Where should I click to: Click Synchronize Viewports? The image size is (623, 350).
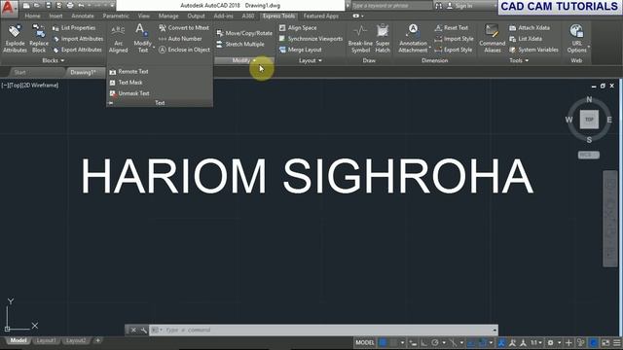pos(311,39)
